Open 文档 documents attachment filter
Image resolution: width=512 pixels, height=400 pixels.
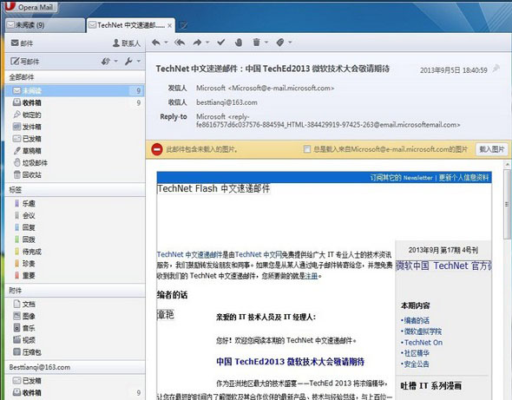click(x=75, y=304)
